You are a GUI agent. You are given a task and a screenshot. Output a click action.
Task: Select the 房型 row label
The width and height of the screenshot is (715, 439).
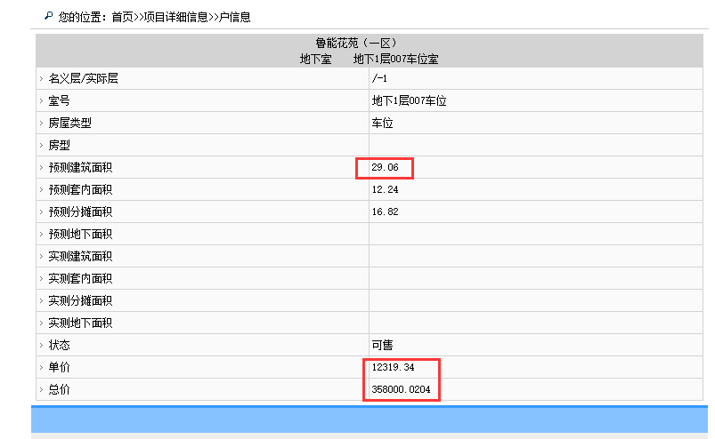[60, 146]
